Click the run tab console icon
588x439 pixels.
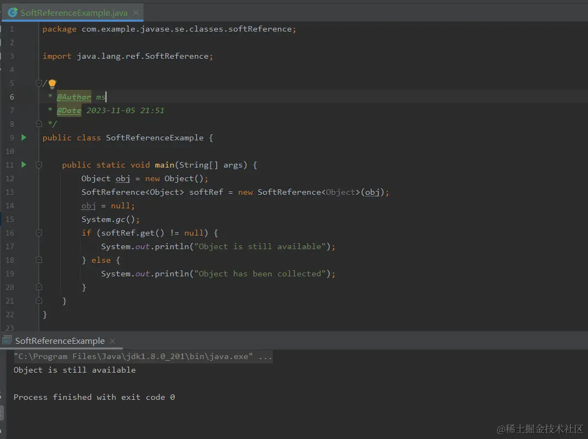[7, 341]
